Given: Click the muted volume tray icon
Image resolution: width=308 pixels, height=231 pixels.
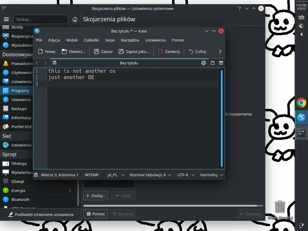Looking at the screenshot, I should point(301,26).
